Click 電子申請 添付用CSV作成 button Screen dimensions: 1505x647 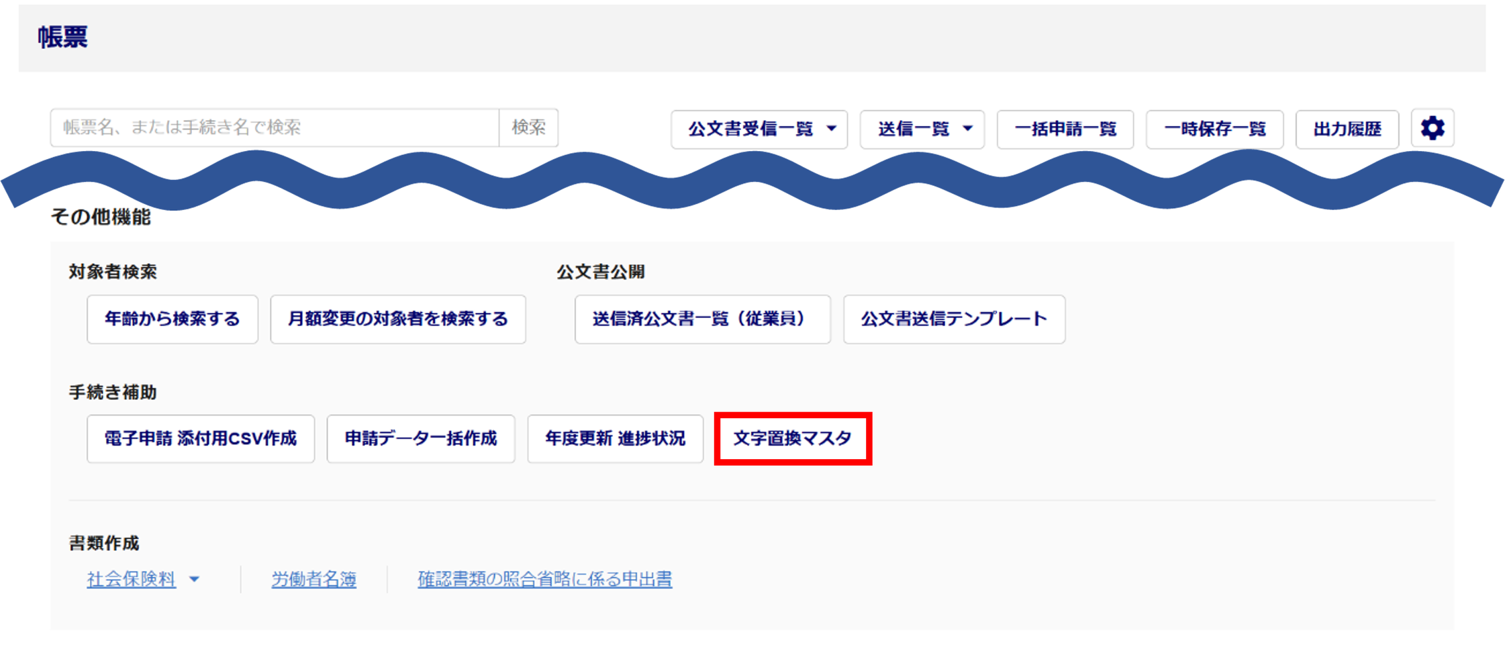click(201, 438)
